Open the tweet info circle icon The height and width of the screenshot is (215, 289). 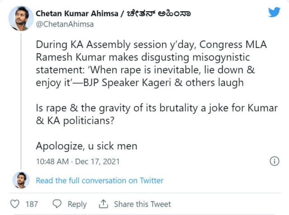[x=274, y=160]
